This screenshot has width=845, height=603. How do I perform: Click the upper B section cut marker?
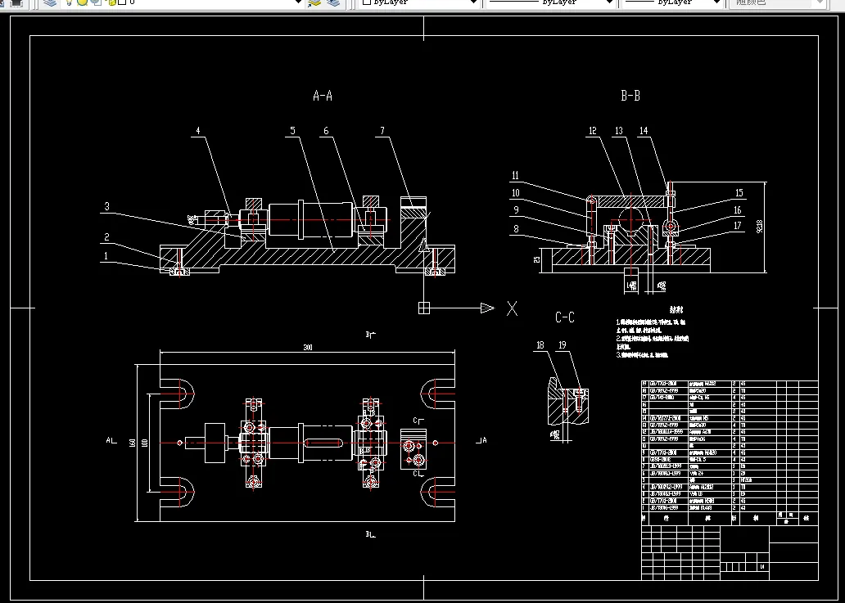click(370, 335)
